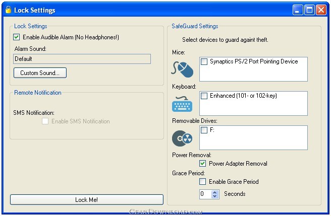Enable Grace Period checkbox
This screenshot has width=331, height=216.
coord(203,181)
